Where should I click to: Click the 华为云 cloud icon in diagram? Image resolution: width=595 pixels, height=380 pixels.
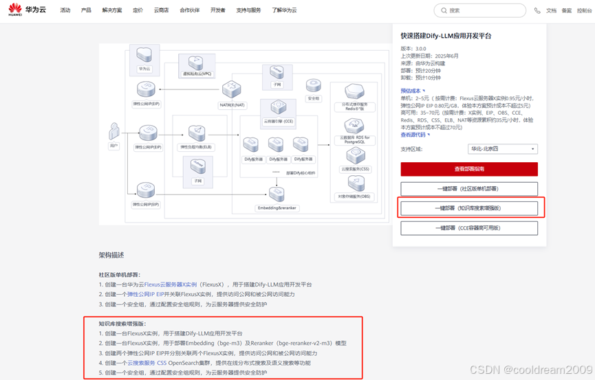coord(144,54)
